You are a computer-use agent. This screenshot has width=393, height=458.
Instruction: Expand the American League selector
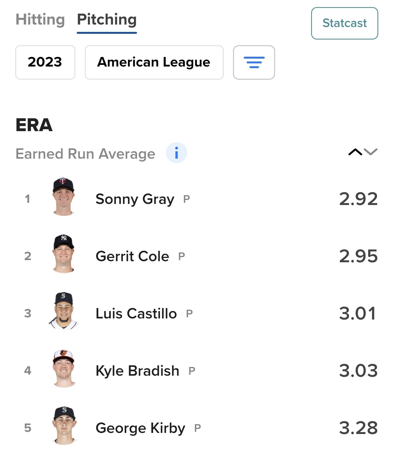point(154,62)
